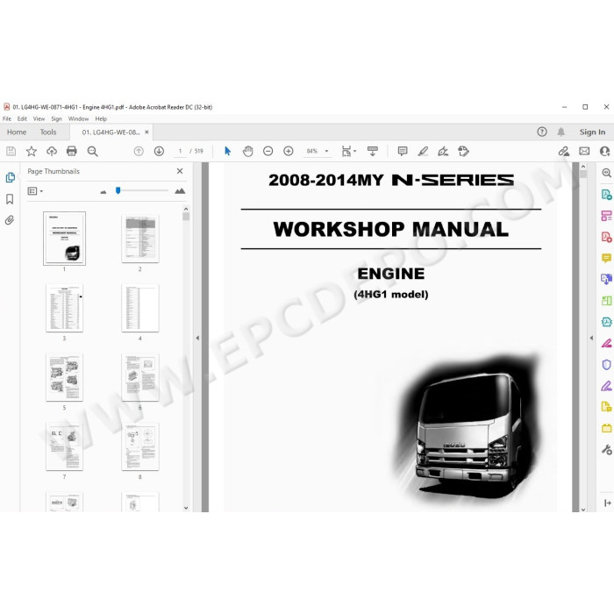Screen dimensions: 614x614
Task: Go to next page arrow
Action: [x=159, y=151]
